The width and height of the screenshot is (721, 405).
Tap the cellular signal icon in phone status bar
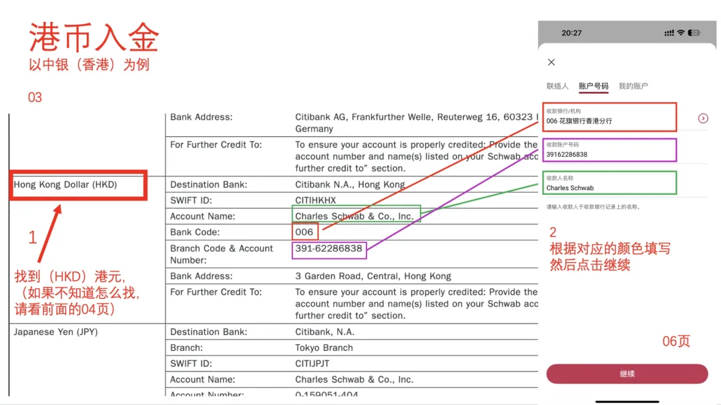669,33
